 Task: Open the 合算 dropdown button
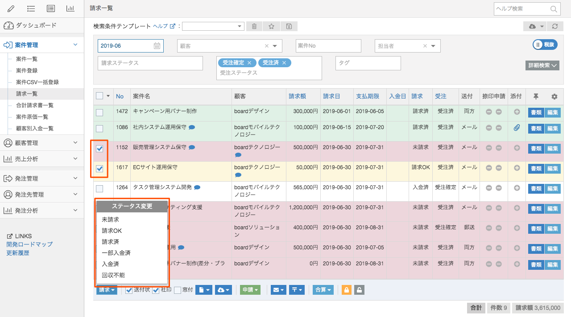point(323,290)
